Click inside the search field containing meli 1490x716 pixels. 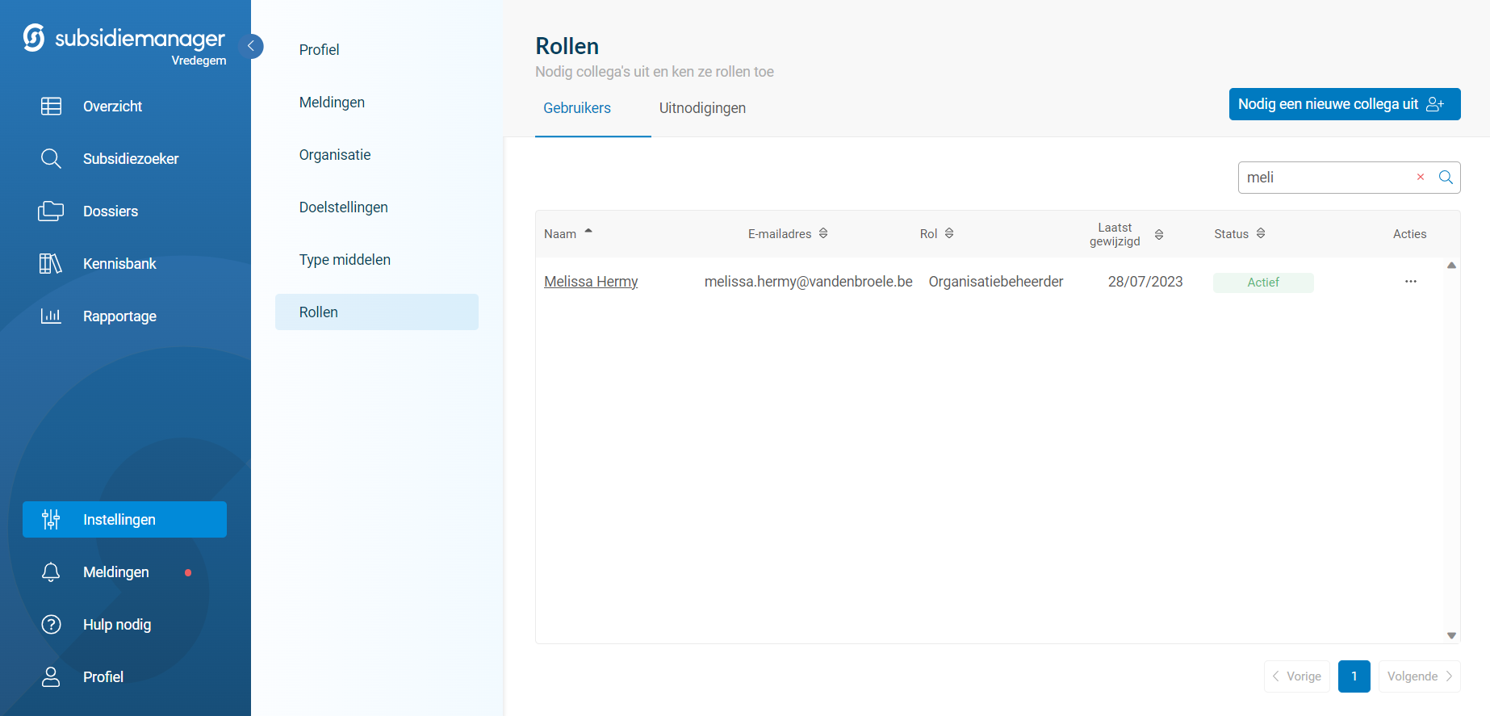point(1324,178)
